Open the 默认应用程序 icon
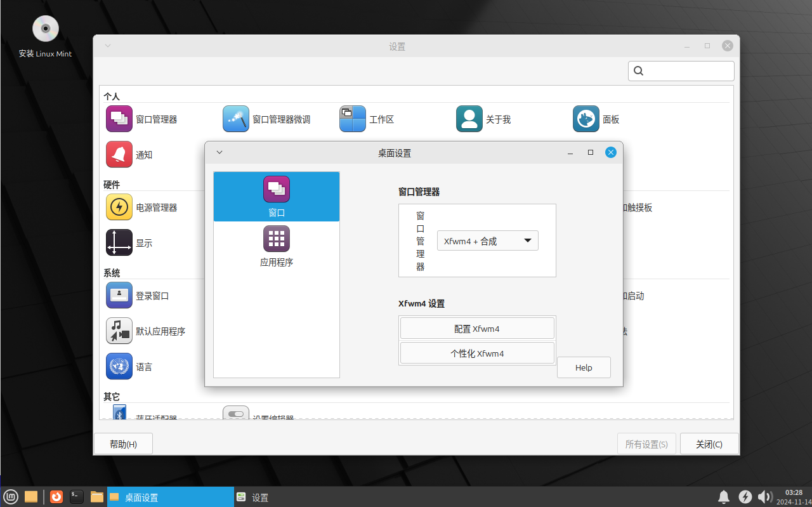The width and height of the screenshot is (812, 507). tap(119, 331)
